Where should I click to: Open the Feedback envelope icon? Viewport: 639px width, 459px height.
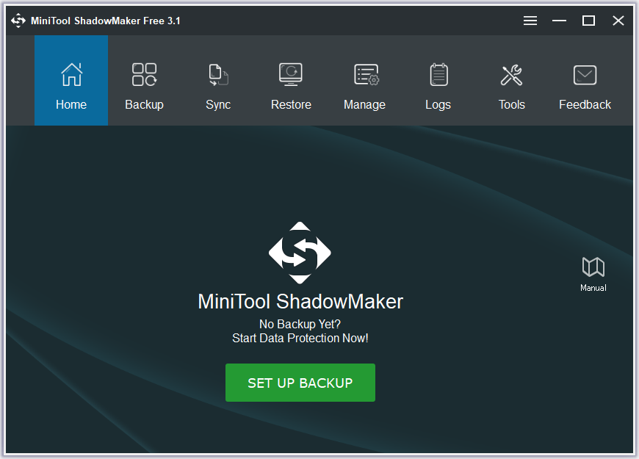(x=585, y=75)
